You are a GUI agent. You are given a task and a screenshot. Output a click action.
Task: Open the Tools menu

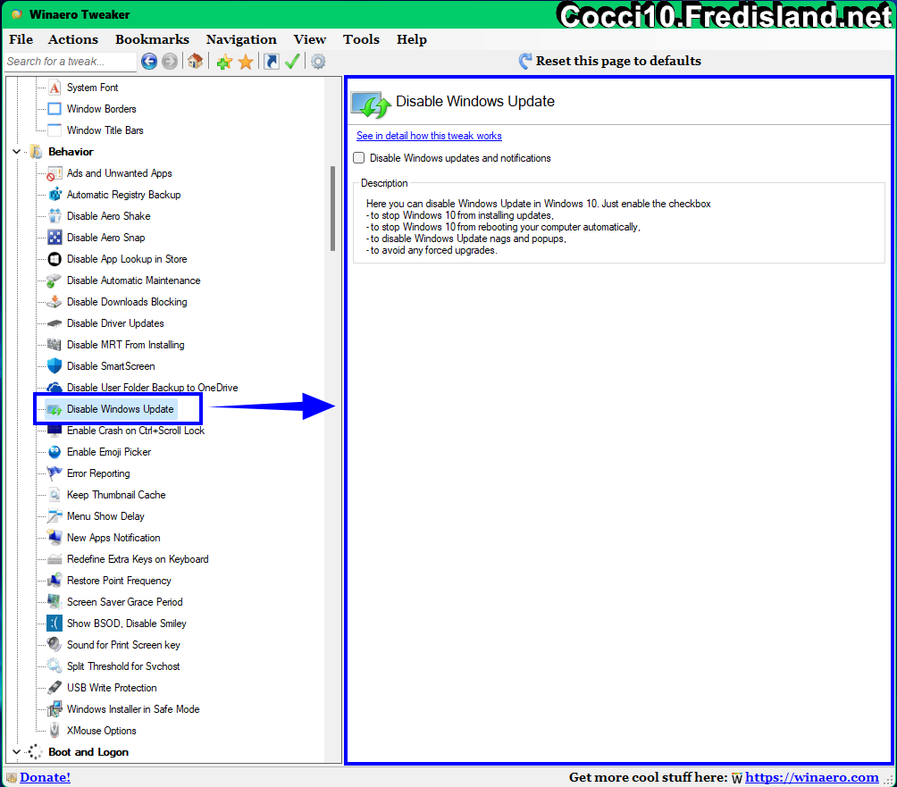pos(361,39)
